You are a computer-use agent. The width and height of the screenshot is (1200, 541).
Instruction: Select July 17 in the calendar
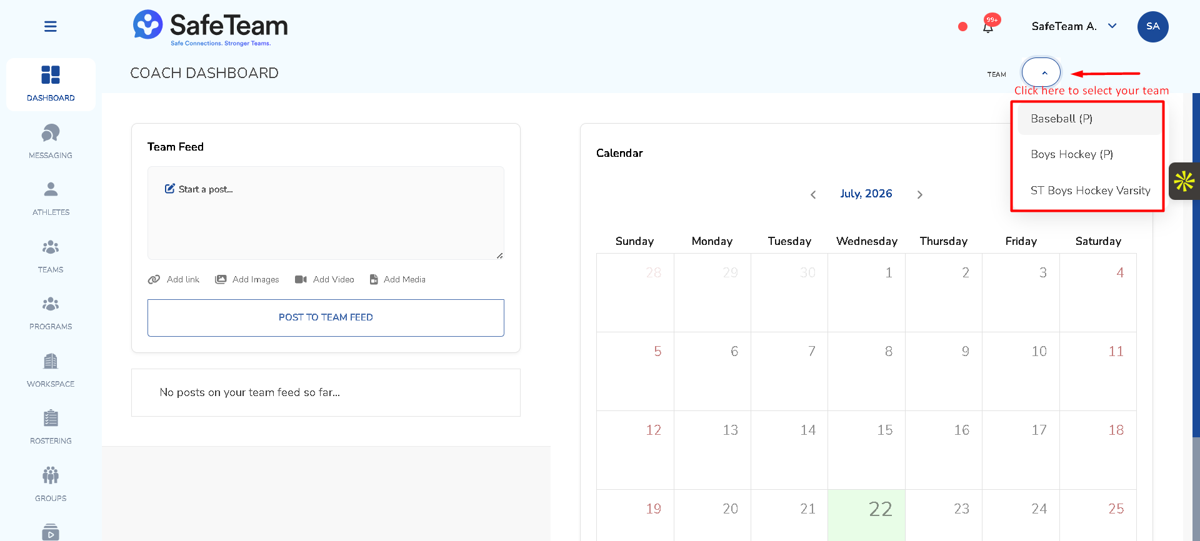point(1021,450)
